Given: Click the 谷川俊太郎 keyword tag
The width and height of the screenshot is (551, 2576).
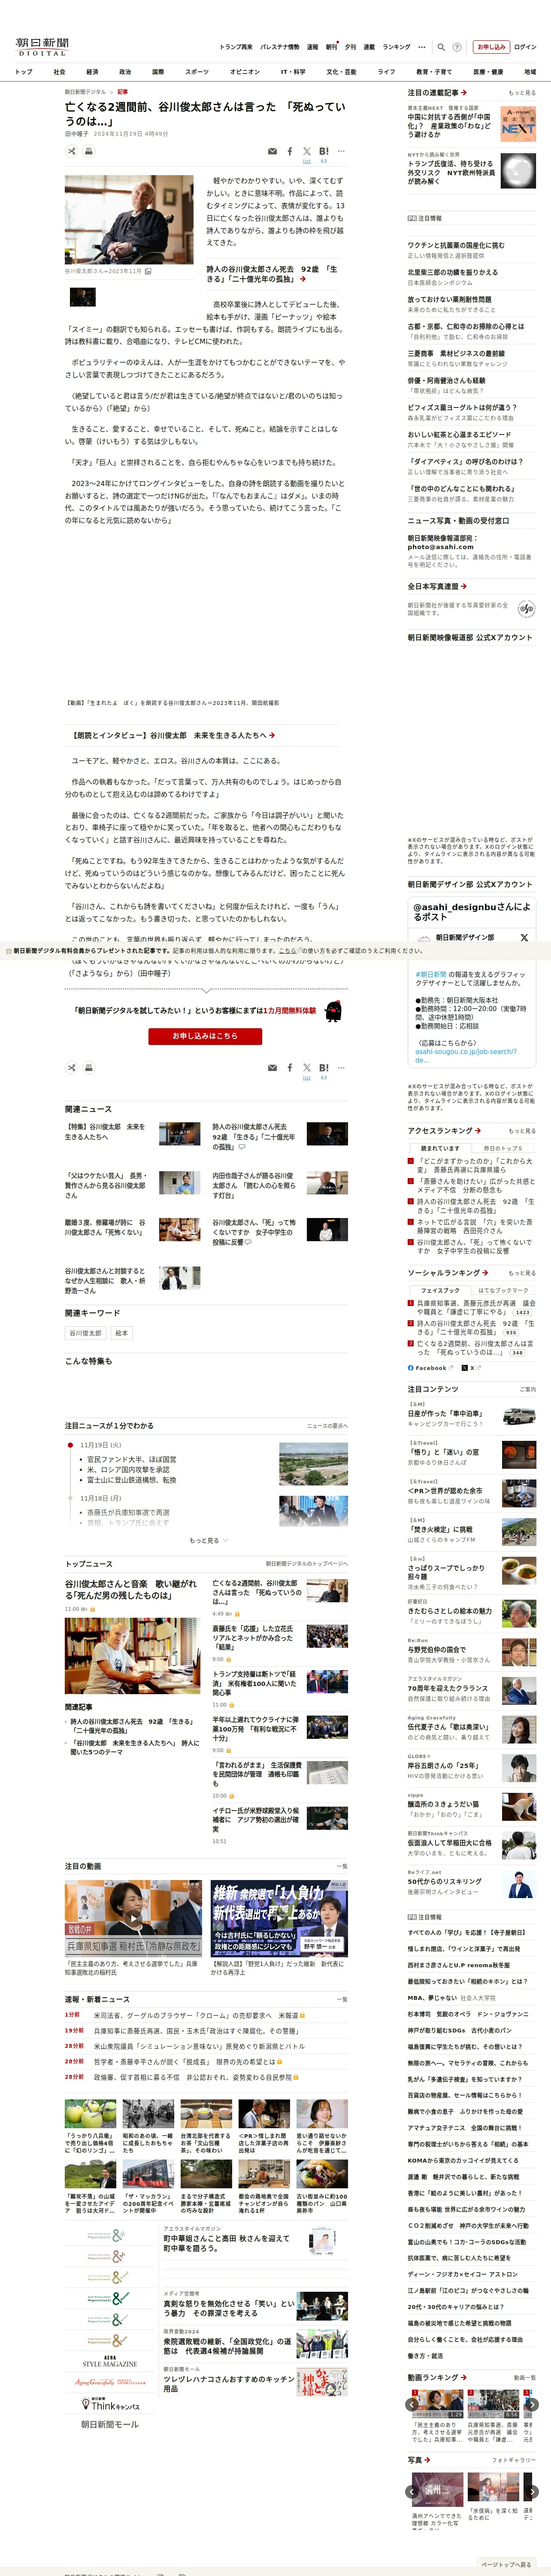Looking at the screenshot, I should click(x=85, y=1333).
